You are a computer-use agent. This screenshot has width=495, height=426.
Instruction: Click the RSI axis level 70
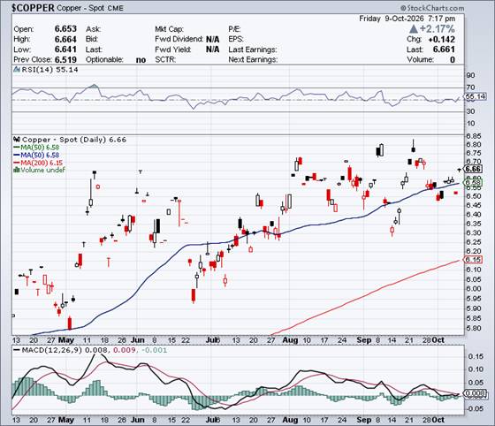click(470, 87)
